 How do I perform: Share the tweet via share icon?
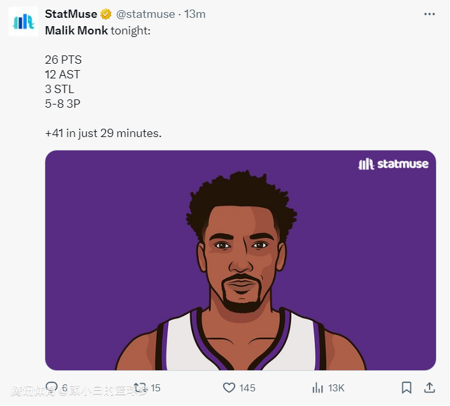(430, 388)
